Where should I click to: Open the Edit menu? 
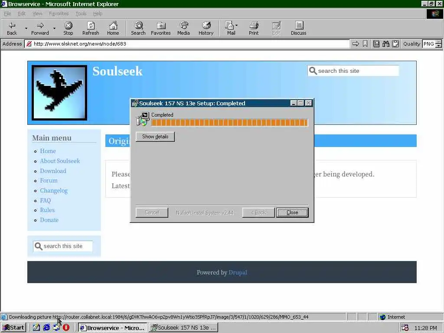(22, 13)
